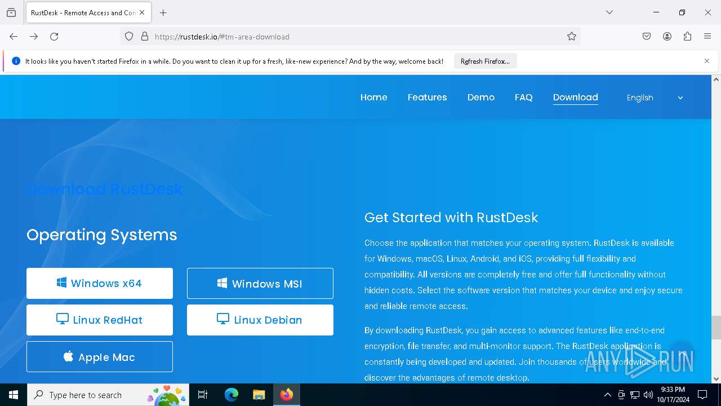721x406 pixels.
Task: Reload the page with refresh icon
Action: click(54, 37)
